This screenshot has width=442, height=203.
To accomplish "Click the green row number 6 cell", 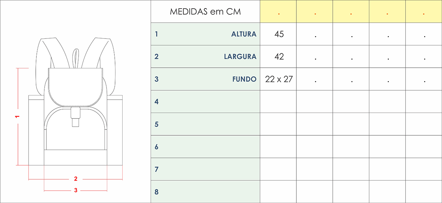I will [x=205, y=147].
